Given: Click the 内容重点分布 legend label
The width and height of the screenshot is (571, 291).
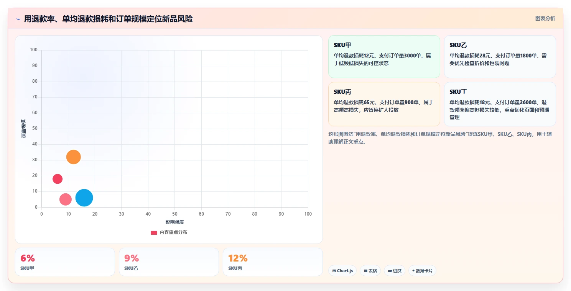Looking at the screenshot, I should pyautogui.click(x=173, y=232).
